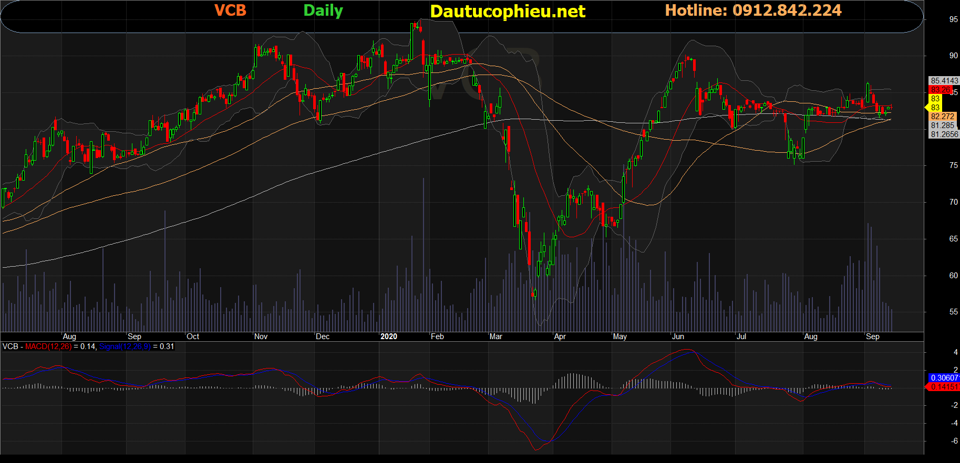Select the 2020 marker on the time axis
The width and height of the screenshot is (960, 463).
389,336
